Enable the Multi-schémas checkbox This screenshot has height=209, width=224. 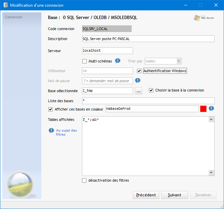(x=84, y=61)
